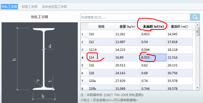The width and height of the screenshot is (203, 103).
Task: Click the 重量(kg/m) column header
Action: tap(127, 26)
